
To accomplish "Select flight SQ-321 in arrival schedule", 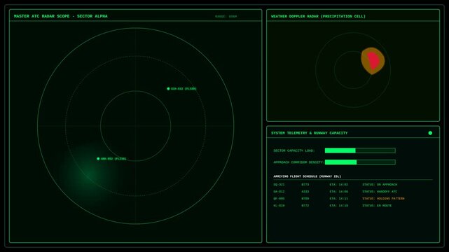I will [353, 185].
